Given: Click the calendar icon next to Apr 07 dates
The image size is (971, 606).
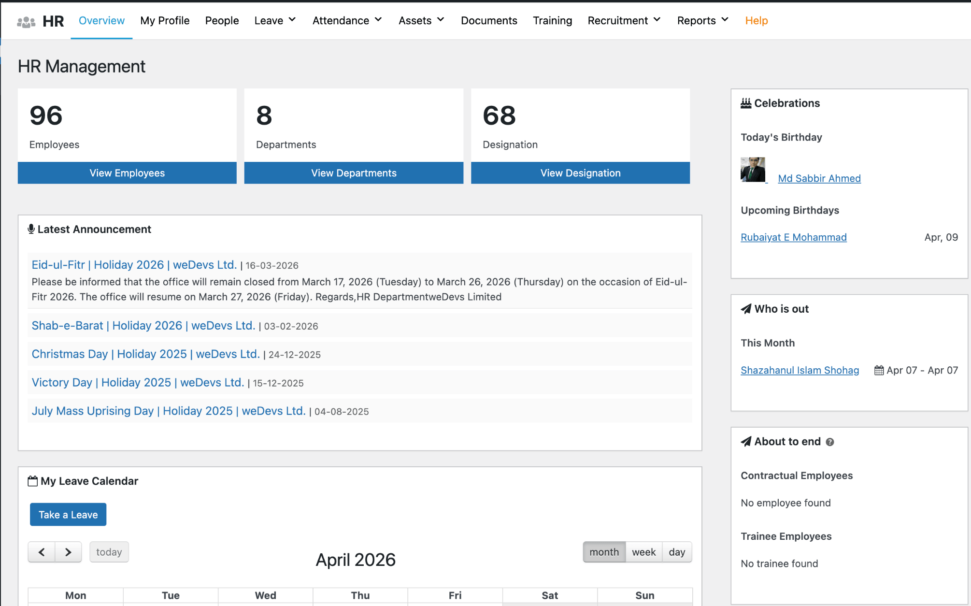Looking at the screenshot, I should pos(879,370).
